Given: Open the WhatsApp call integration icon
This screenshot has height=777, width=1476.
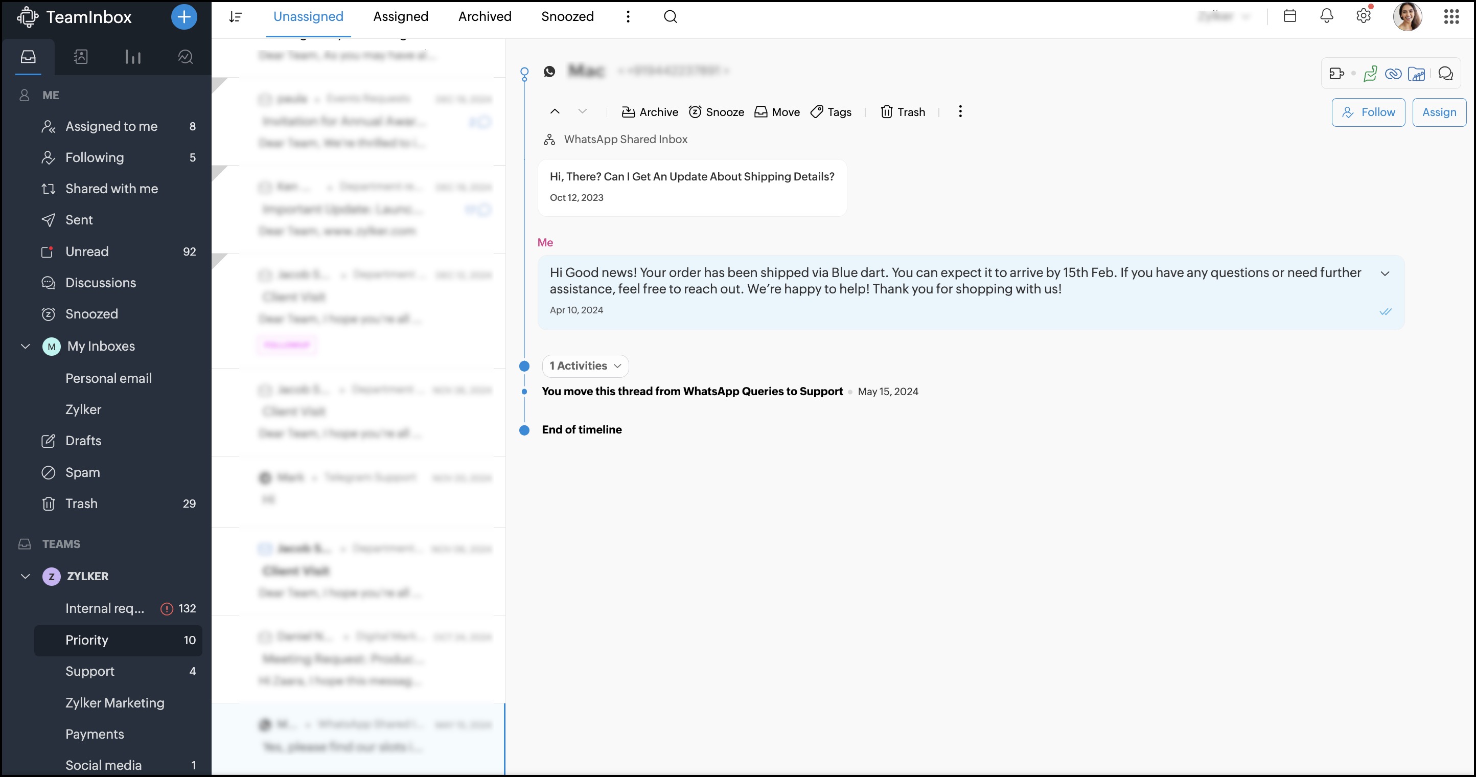Looking at the screenshot, I should pos(1370,73).
